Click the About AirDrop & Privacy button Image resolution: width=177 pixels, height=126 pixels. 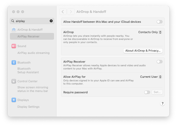coord(143,51)
